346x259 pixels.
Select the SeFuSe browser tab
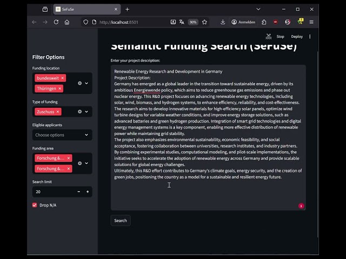tap(86, 9)
